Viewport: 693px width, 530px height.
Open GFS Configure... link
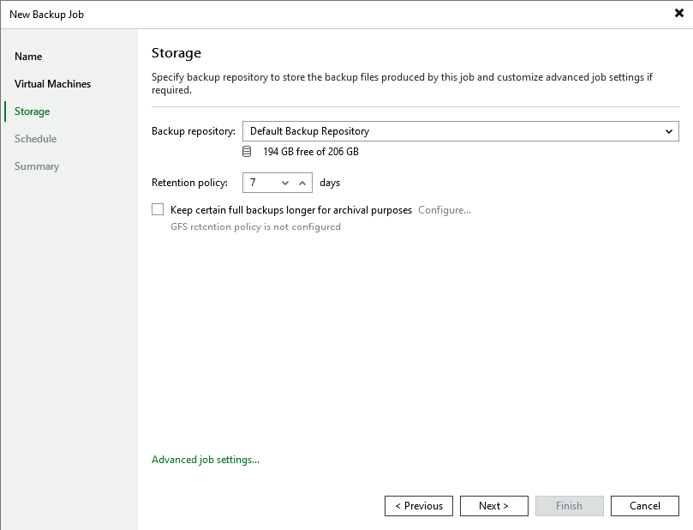click(x=445, y=210)
